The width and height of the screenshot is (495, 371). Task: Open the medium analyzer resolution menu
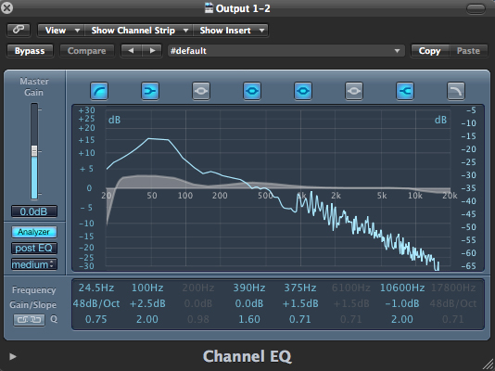[34, 264]
